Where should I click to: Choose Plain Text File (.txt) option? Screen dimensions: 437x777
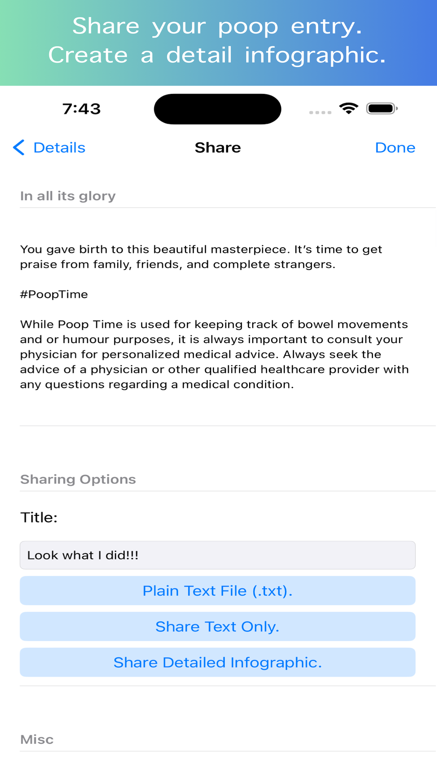coord(217,590)
